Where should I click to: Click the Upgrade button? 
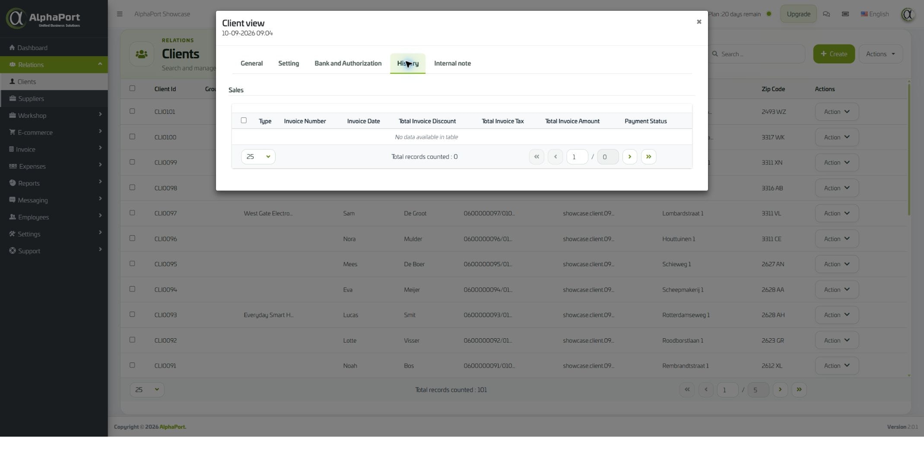tap(798, 14)
